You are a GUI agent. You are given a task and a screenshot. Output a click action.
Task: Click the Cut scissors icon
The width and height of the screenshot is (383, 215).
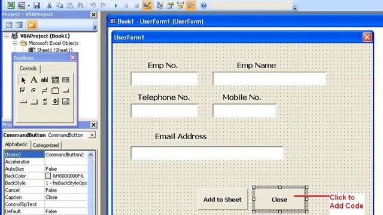[x=49, y=5]
